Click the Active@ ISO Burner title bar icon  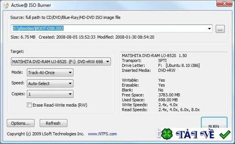[x=6, y=5]
